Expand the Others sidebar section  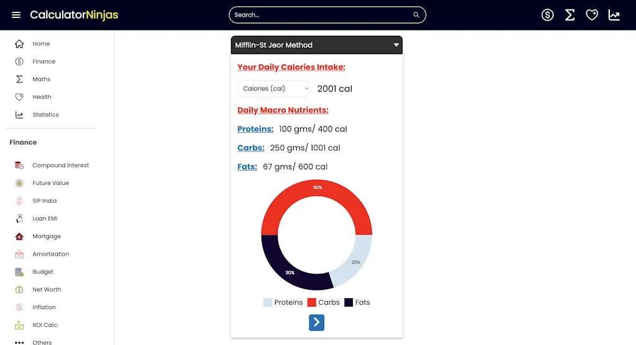(42, 342)
